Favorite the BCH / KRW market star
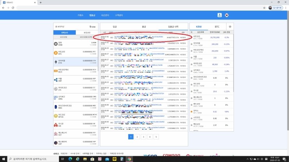 (x=191, y=51)
